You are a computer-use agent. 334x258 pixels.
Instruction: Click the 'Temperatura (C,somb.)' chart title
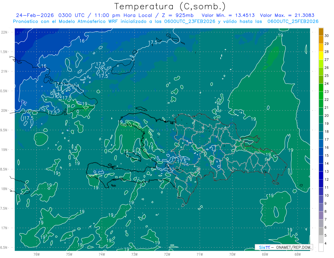pos(170,6)
